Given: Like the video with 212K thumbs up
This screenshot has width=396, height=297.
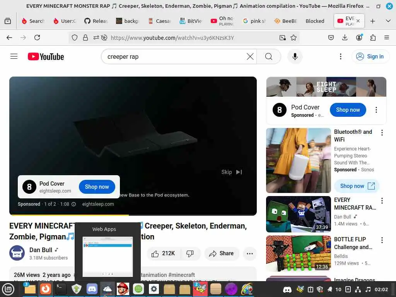Looking at the screenshot, I should point(163,254).
